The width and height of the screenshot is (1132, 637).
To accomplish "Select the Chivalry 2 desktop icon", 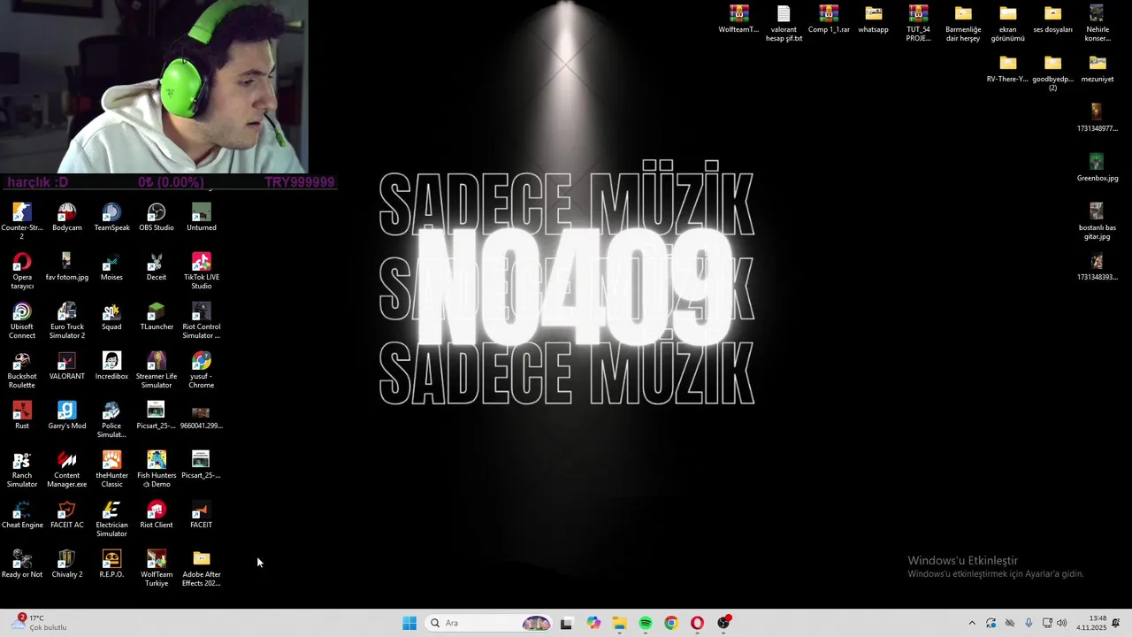I will click(x=67, y=564).
